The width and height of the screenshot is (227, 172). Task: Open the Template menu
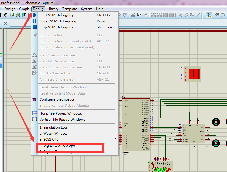click(70, 9)
